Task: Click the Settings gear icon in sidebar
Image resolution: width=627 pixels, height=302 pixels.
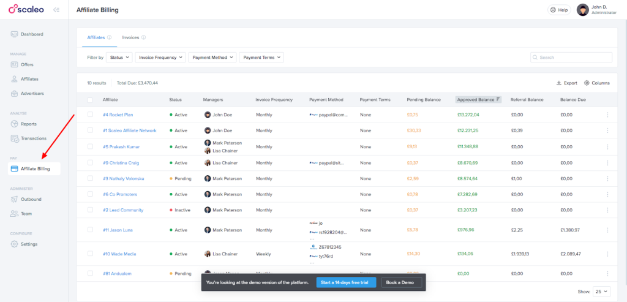Action: click(x=15, y=244)
